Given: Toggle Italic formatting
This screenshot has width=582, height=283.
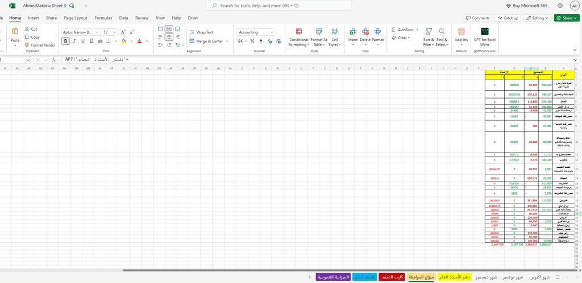Looking at the screenshot, I should pos(74,41).
